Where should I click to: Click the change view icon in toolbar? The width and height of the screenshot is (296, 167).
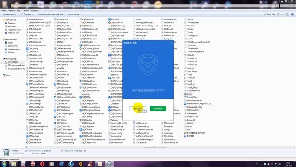278,14
